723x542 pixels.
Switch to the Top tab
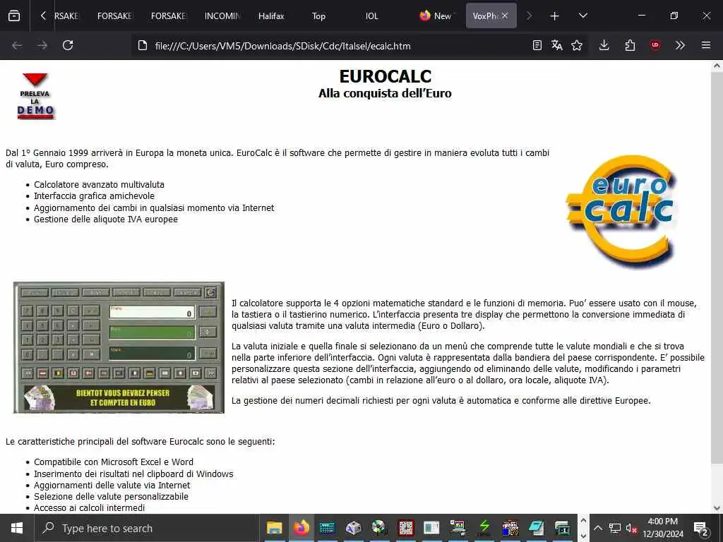(x=318, y=16)
